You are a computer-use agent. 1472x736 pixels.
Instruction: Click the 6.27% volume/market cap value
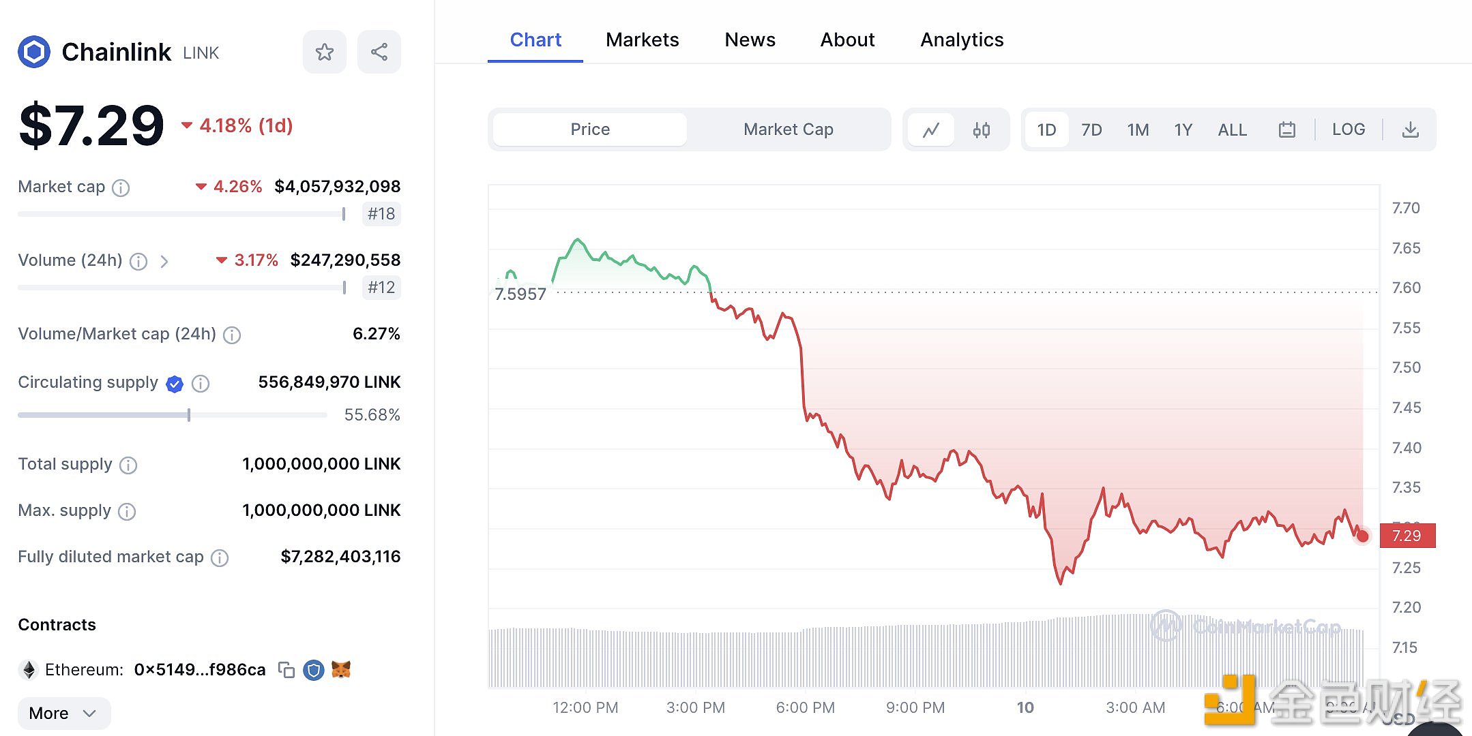coord(377,334)
